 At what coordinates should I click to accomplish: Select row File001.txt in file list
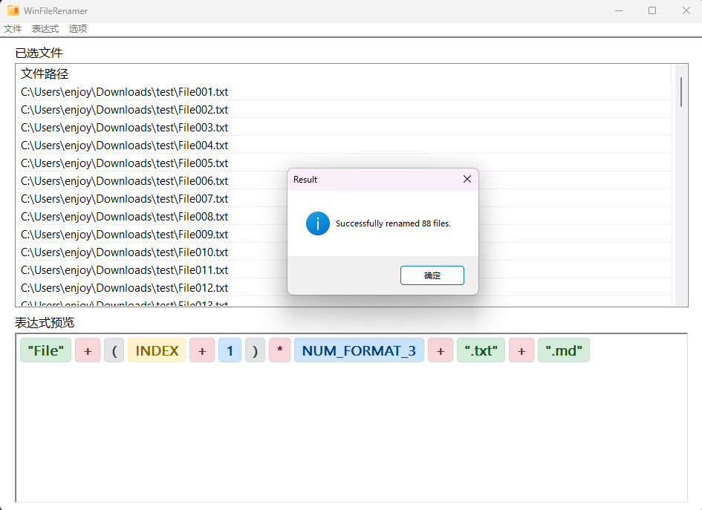(345, 92)
